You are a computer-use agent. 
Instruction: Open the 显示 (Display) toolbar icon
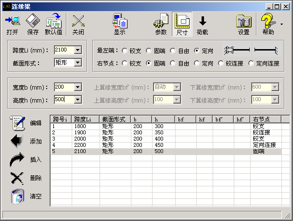pos(119,25)
